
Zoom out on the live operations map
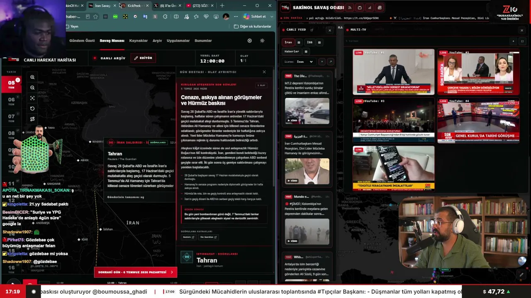click(32, 88)
